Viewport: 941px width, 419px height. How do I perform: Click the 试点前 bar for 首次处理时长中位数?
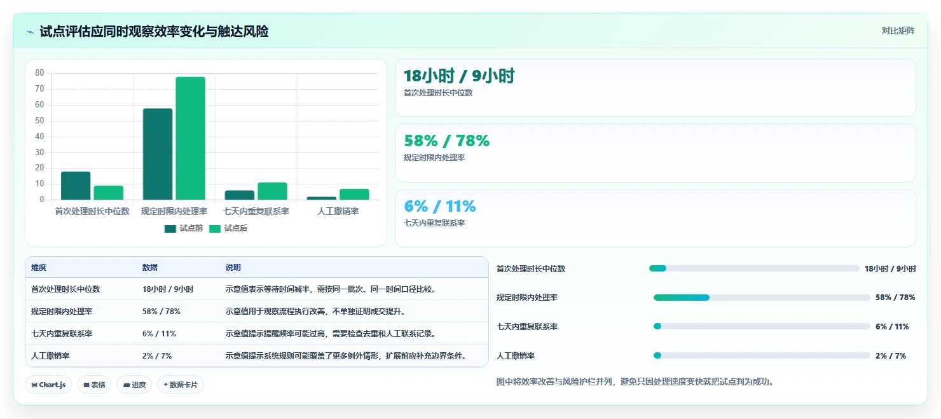76,186
